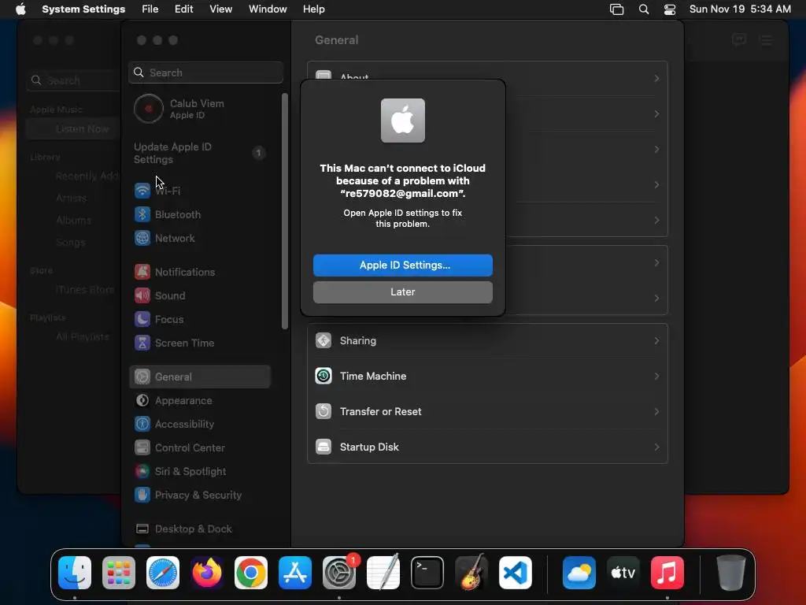Open GarageBand from the Dock
The width and height of the screenshot is (806, 605).
pyautogui.click(x=471, y=573)
